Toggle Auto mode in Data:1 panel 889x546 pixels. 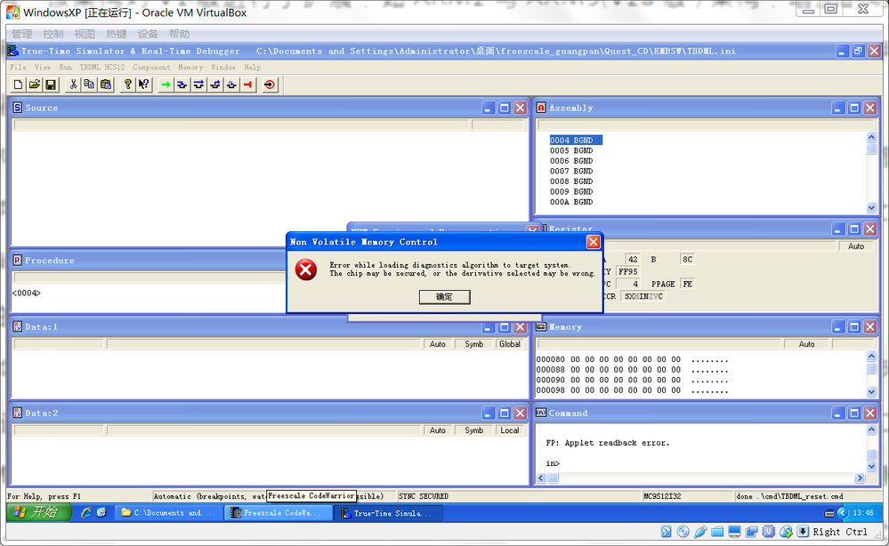438,344
